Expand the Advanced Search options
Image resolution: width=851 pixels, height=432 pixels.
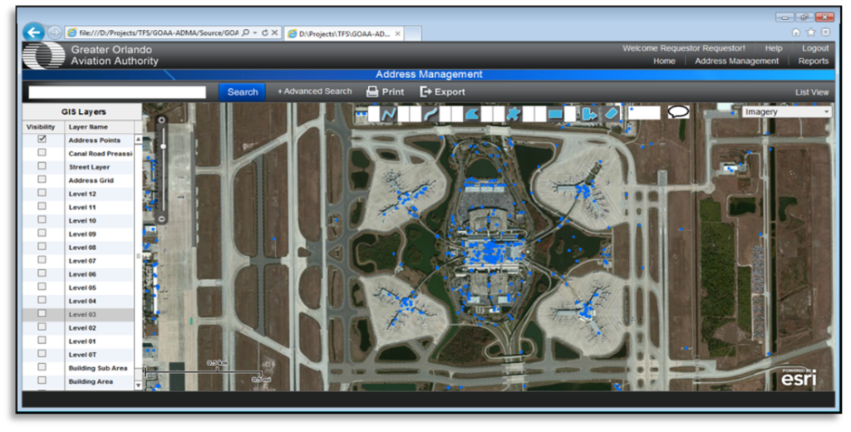click(x=314, y=91)
